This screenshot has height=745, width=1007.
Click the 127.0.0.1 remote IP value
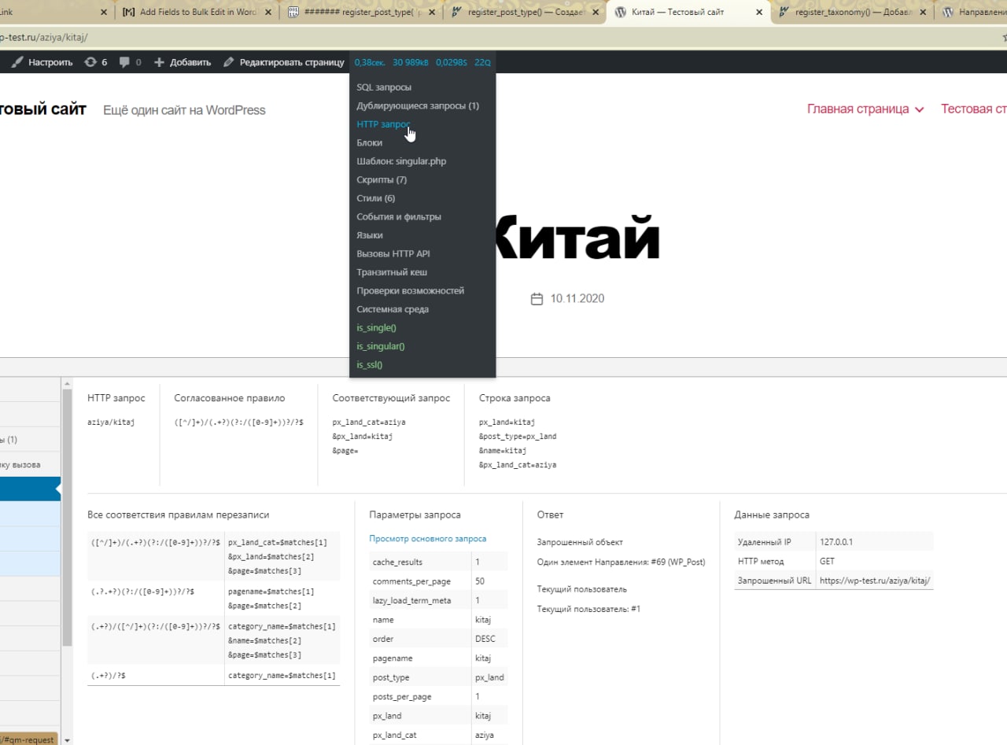pos(835,542)
